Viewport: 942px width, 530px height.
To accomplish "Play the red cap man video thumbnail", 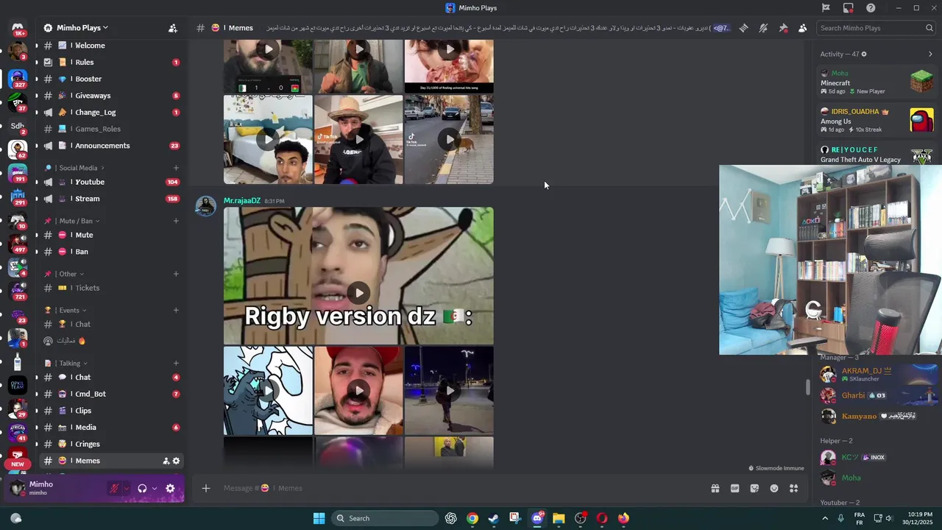I will (358, 390).
